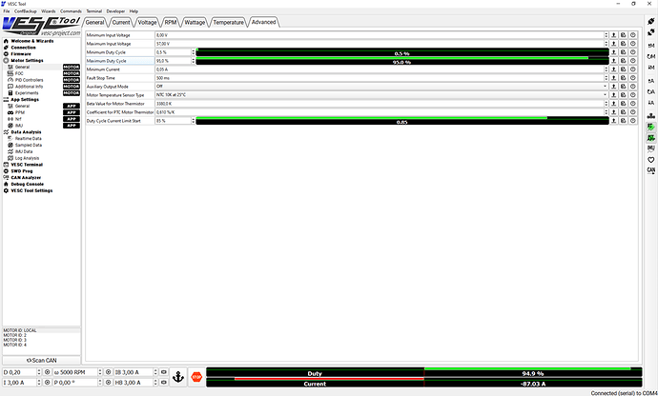Click read-current icon for Minimum Input Voltage
This screenshot has height=396, width=658.
tap(613, 35)
